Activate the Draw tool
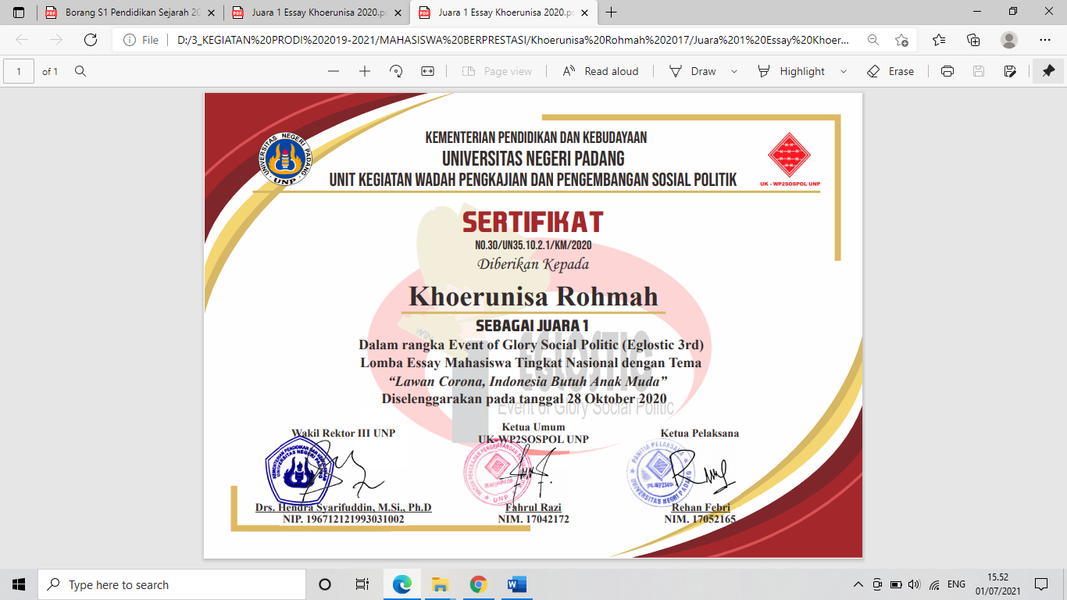The height and width of the screenshot is (600, 1067). tap(692, 71)
